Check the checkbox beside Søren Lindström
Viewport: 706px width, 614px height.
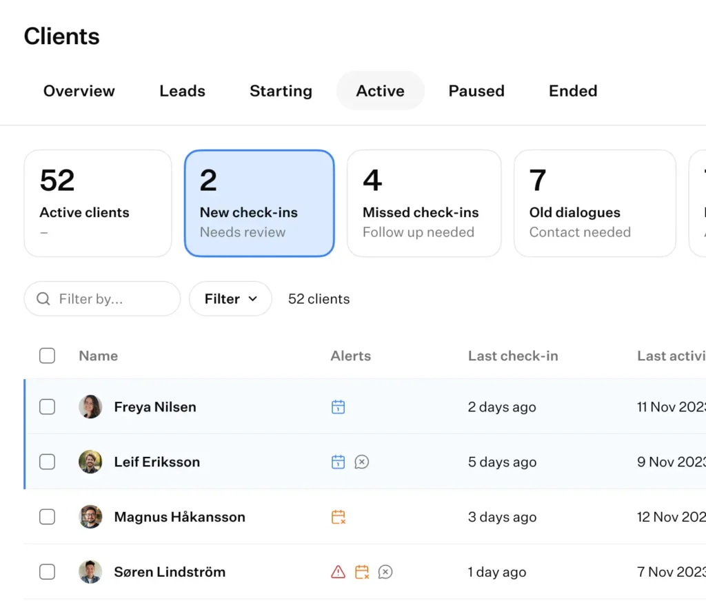pyautogui.click(x=47, y=572)
